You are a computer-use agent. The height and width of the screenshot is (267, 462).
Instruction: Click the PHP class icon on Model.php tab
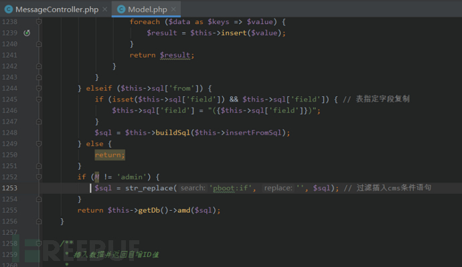[121, 9]
